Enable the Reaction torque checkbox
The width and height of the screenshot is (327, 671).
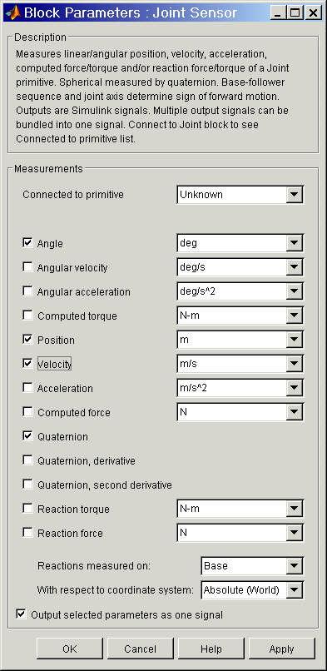27,509
